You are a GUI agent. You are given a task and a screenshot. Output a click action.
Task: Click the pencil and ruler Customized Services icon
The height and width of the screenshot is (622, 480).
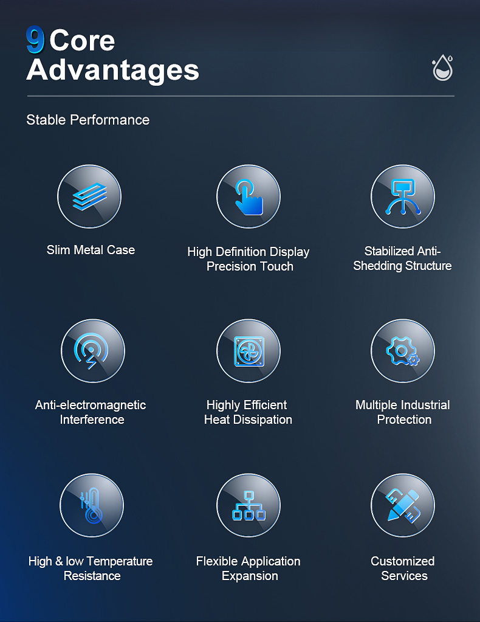[402, 506]
